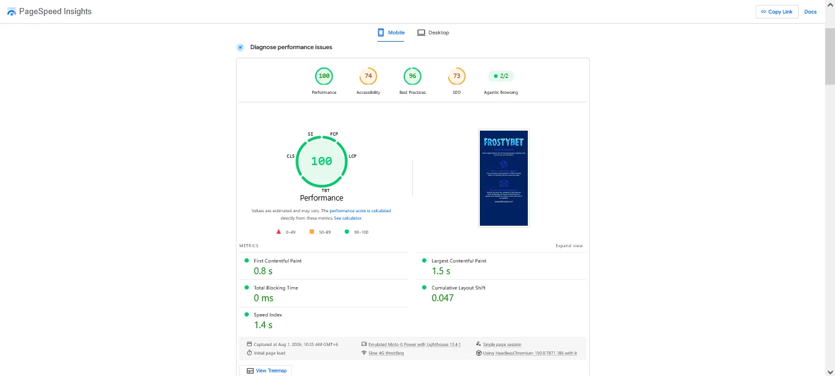Click the Single page session text

pos(502,345)
